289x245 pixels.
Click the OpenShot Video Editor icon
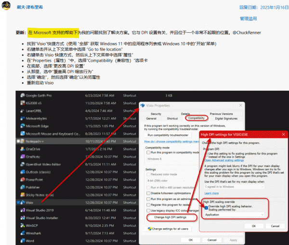pos(23,164)
